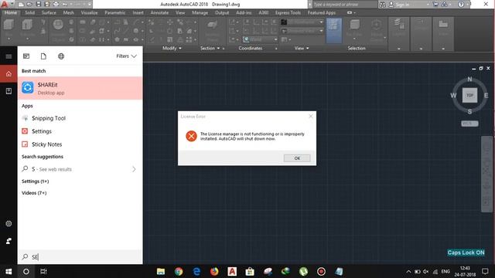Click the hamburger menu in Start search sidebar
The image size is (495, 278).
pos(9,56)
